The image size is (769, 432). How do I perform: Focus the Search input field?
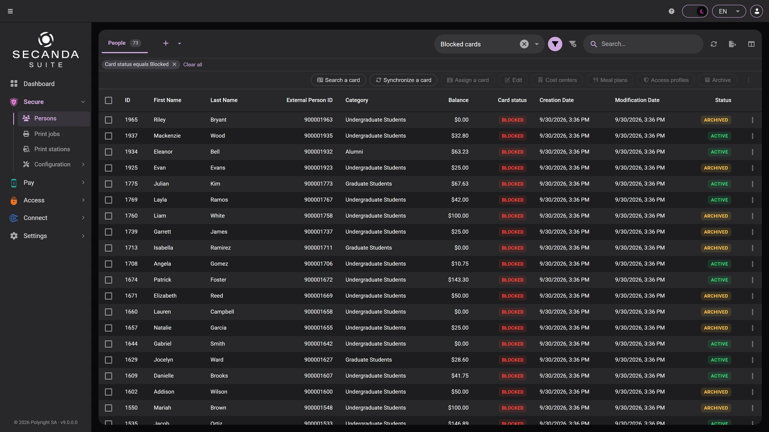643,44
